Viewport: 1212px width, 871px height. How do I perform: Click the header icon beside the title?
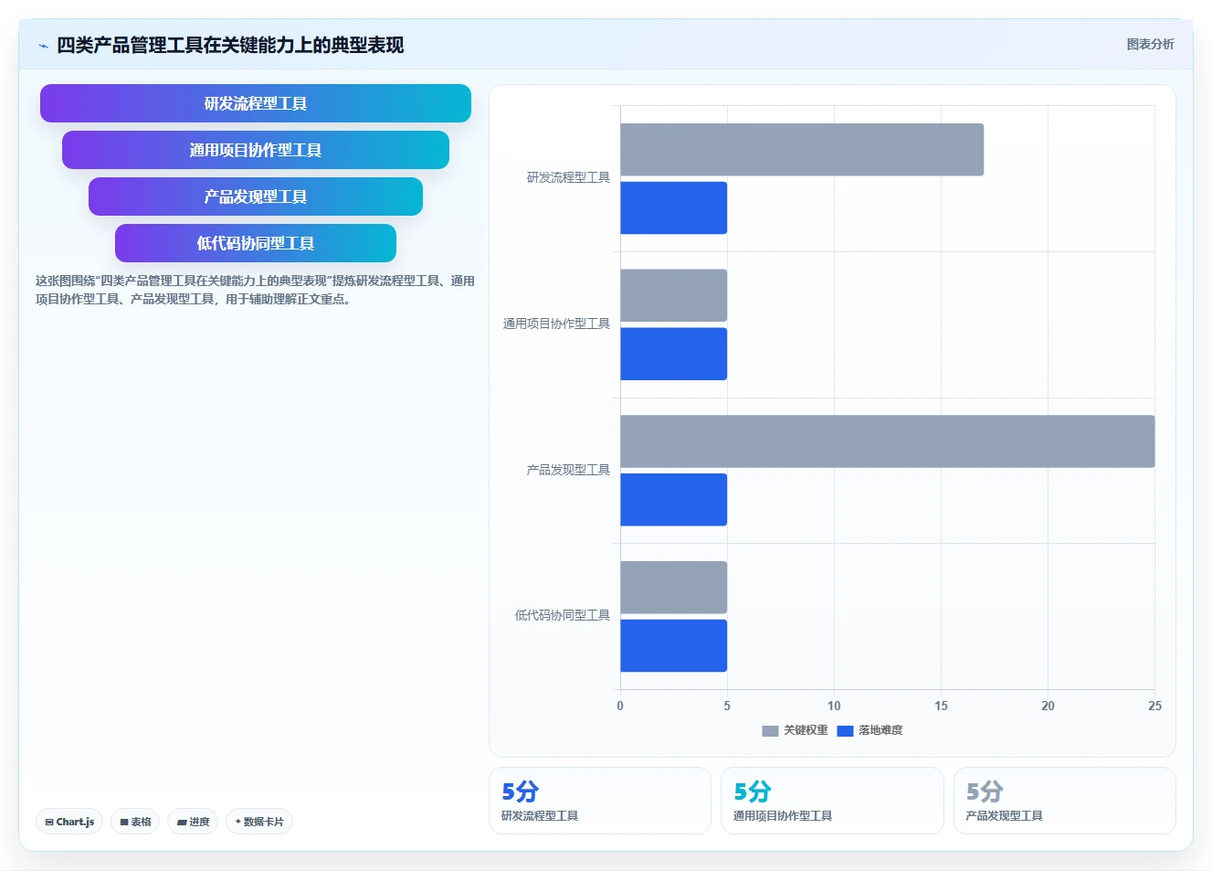click(x=43, y=46)
